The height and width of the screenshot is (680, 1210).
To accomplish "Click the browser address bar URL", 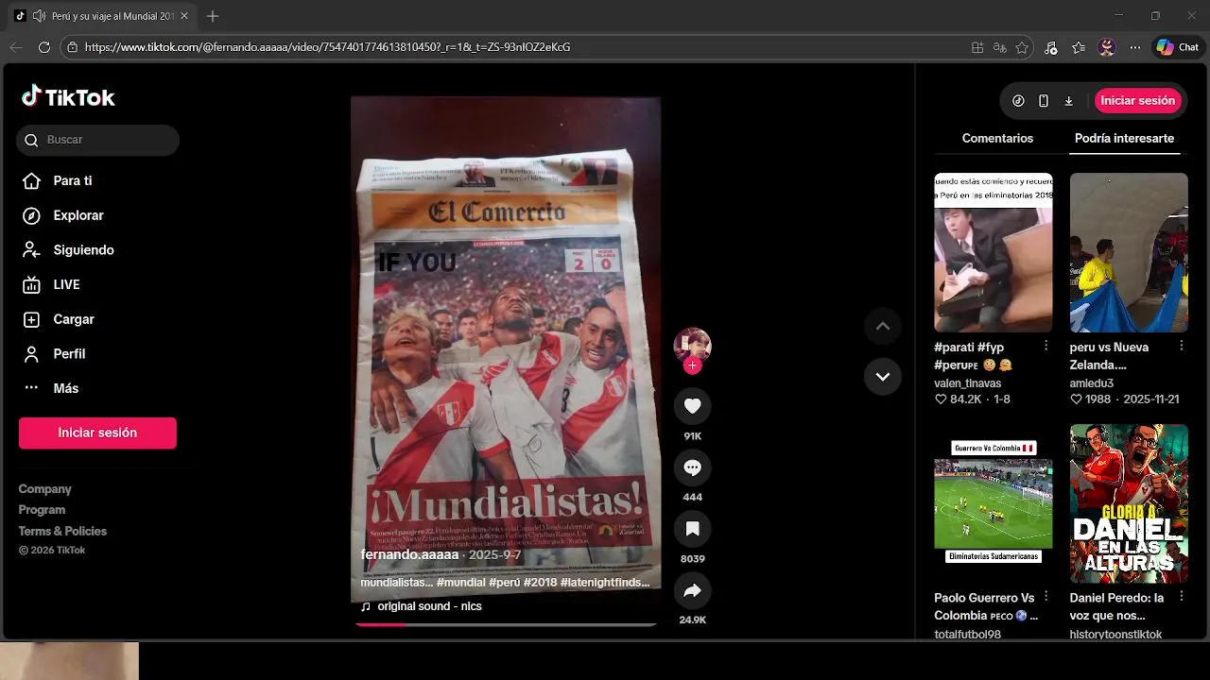I will click(x=327, y=47).
